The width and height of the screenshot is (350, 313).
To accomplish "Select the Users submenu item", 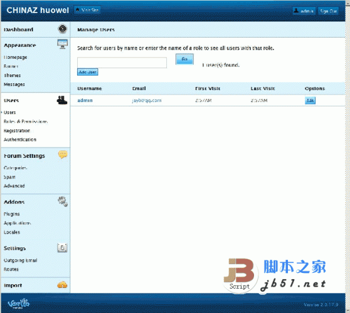I will point(10,112).
